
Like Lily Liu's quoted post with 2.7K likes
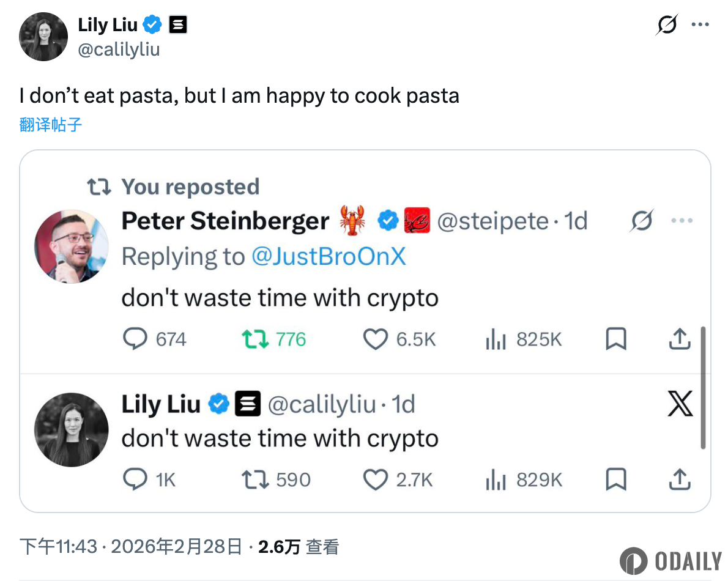[x=376, y=481]
